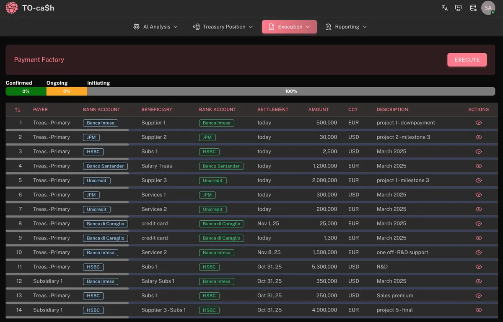This screenshot has height=322, width=503.
Task: View details of payment row 1 eye icon
Action: 479,123
